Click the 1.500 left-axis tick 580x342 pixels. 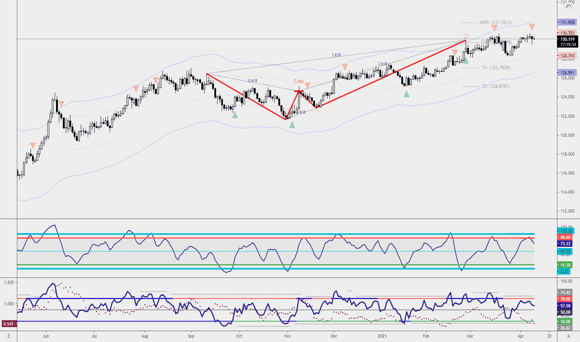tap(9, 282)
